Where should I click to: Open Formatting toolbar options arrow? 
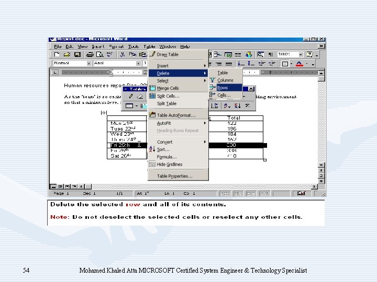313,64
